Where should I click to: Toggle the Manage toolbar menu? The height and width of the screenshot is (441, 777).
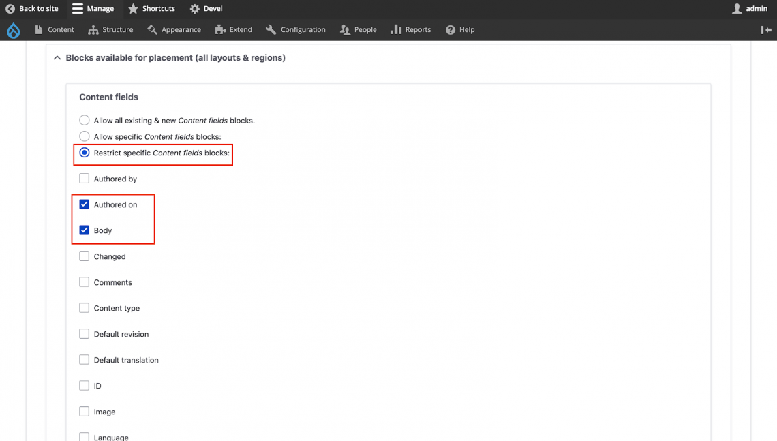pyautogui.click(x=93, y=9)
